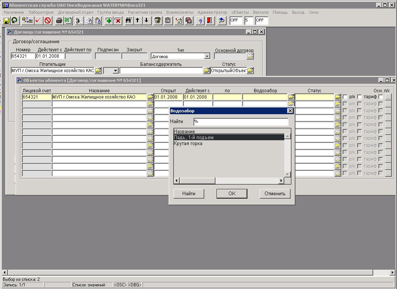Check the р/к checkbox in first row
397x289 pixels.
pos(345,97)
